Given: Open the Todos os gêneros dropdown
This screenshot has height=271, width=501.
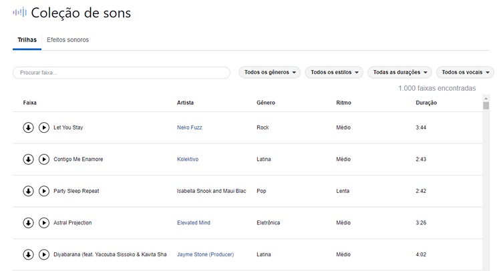Looking at the screenshot, I should 270,73.
